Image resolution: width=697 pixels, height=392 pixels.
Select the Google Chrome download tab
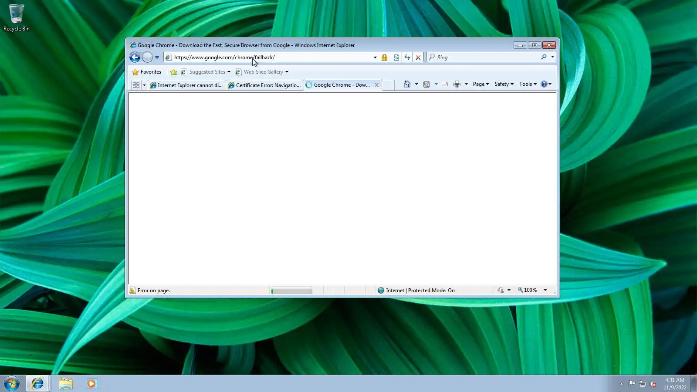(x=338, y=85)
